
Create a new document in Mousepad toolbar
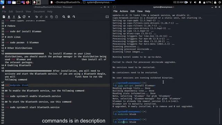click(x=4, y=17)
